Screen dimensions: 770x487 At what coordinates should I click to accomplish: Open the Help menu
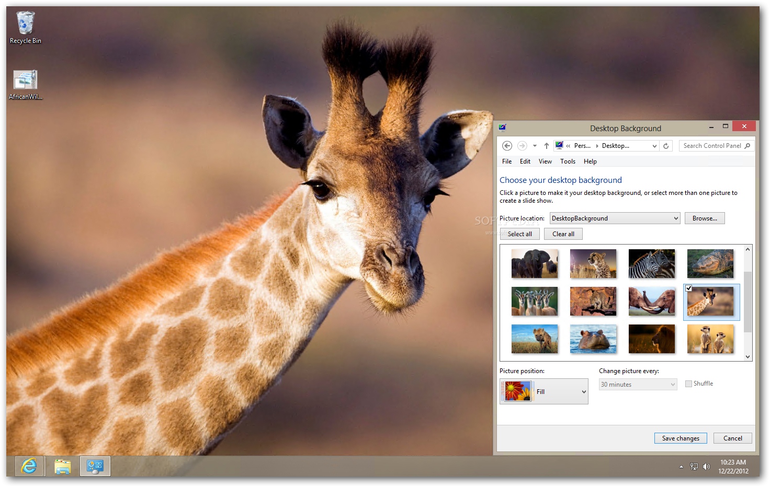pos(590,161)
